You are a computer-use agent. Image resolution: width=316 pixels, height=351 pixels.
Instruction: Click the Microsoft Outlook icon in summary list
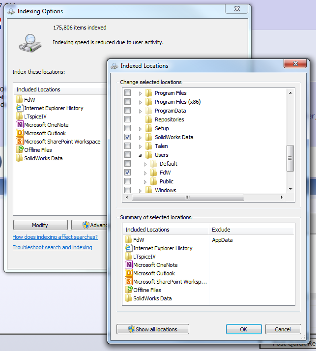click(128, 273)
